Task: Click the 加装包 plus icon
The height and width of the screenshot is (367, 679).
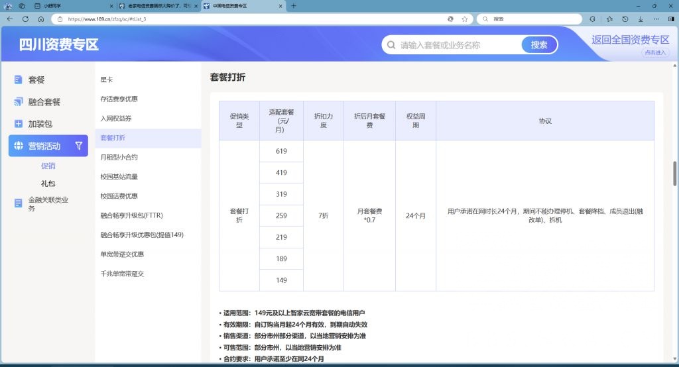Action: pos(19,124)
